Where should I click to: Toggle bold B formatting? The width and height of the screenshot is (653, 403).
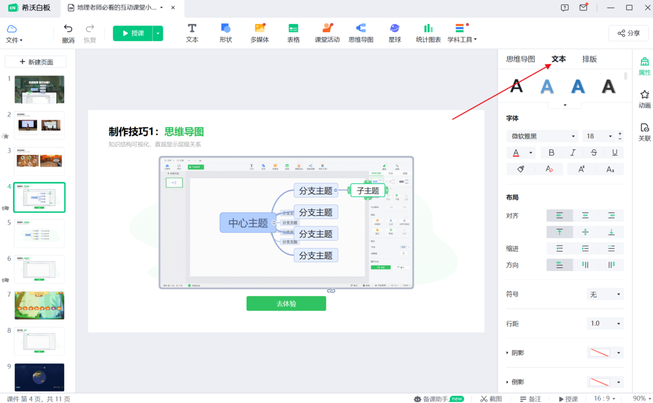coord(551,153)
